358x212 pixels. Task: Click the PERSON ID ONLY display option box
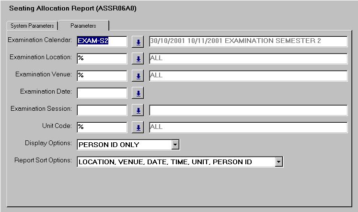pos(124,144)
